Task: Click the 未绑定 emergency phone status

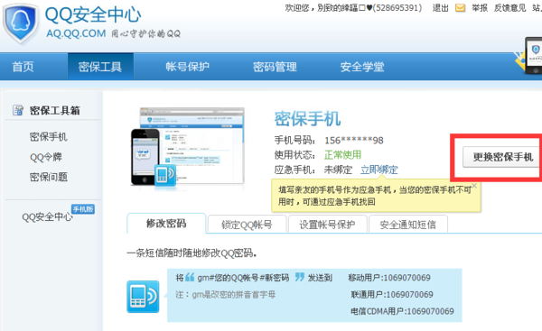Action: [338, 170]
